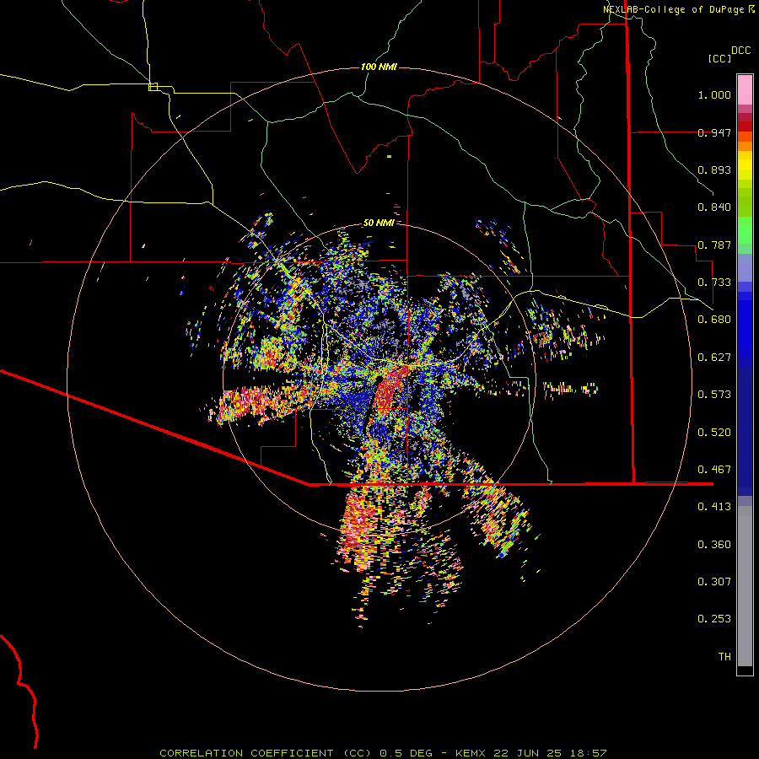
Task: Click the 100 NMI range ring label
Action: (x=379, y=67)
